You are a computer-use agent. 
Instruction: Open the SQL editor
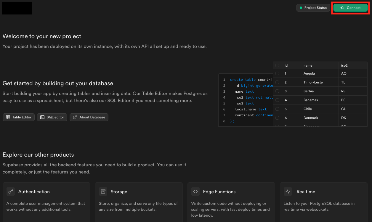(52, 117)
